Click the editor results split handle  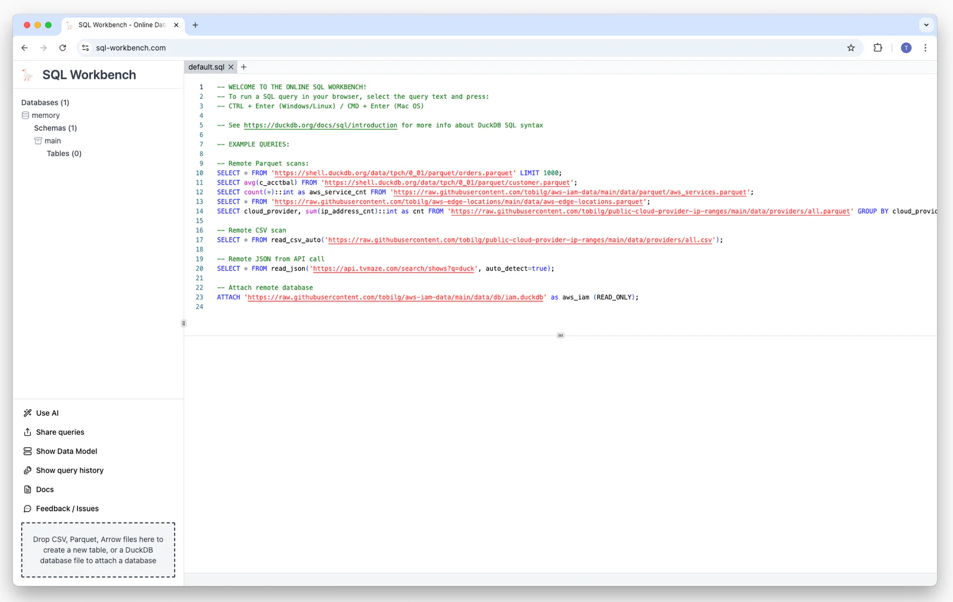click(560, 336)
